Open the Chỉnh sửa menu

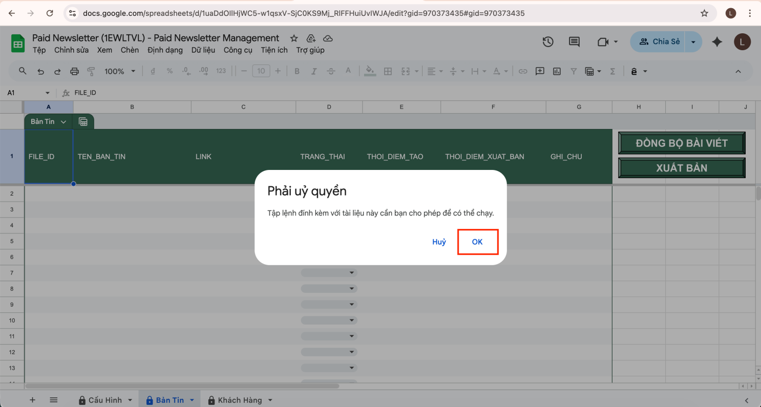pyautogui.click(x=71, y=50)
